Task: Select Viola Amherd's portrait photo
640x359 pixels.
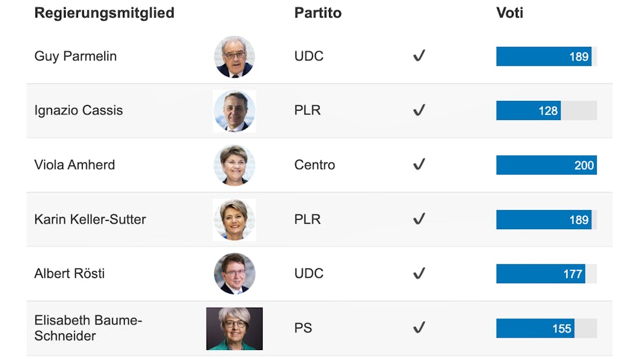Action: 234,165
